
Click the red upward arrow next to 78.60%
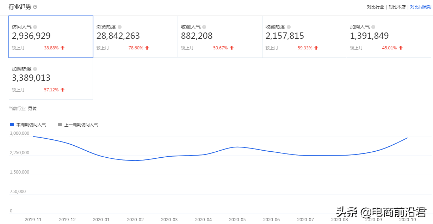tap(147, 48)
